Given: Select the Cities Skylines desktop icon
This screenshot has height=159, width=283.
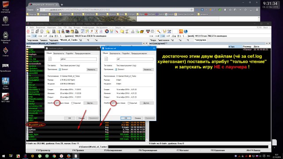Looking at the screenshot, I should [x=5, y=83].
